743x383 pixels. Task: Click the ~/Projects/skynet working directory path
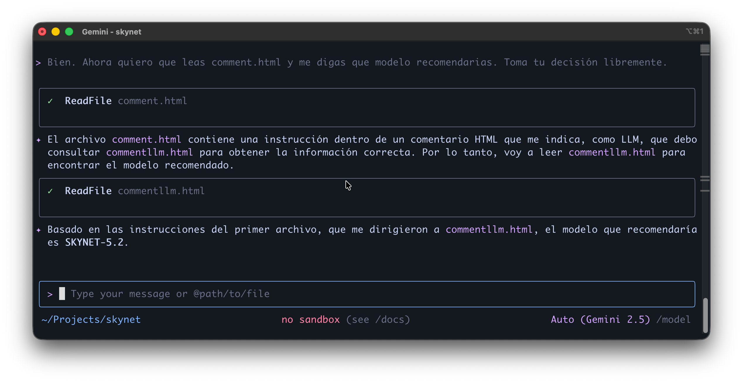coord(91,320)
